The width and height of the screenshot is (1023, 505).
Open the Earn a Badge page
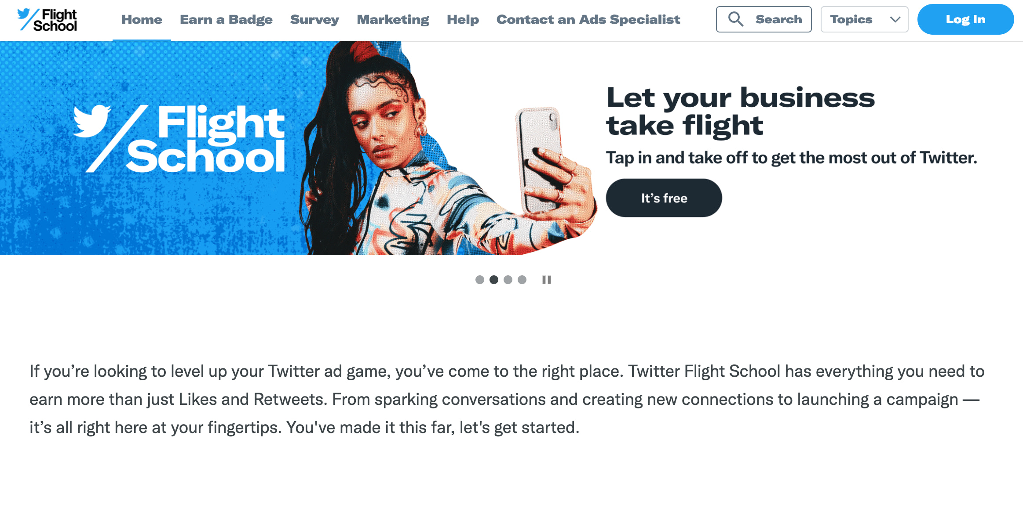tap(226, 19)
